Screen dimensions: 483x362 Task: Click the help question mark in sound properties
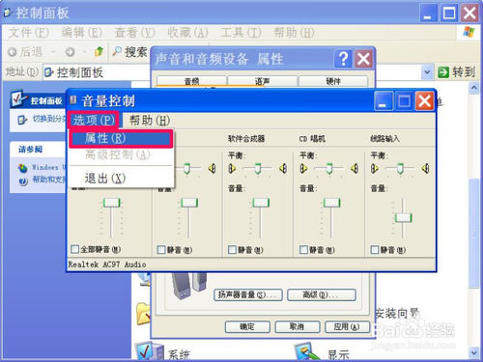344,59
